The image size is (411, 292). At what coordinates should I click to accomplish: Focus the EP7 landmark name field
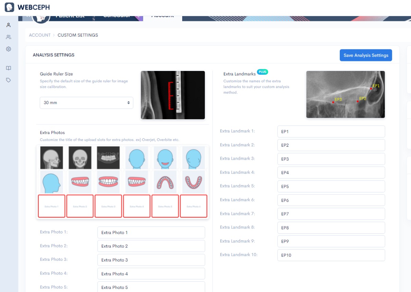click(331, 214)
